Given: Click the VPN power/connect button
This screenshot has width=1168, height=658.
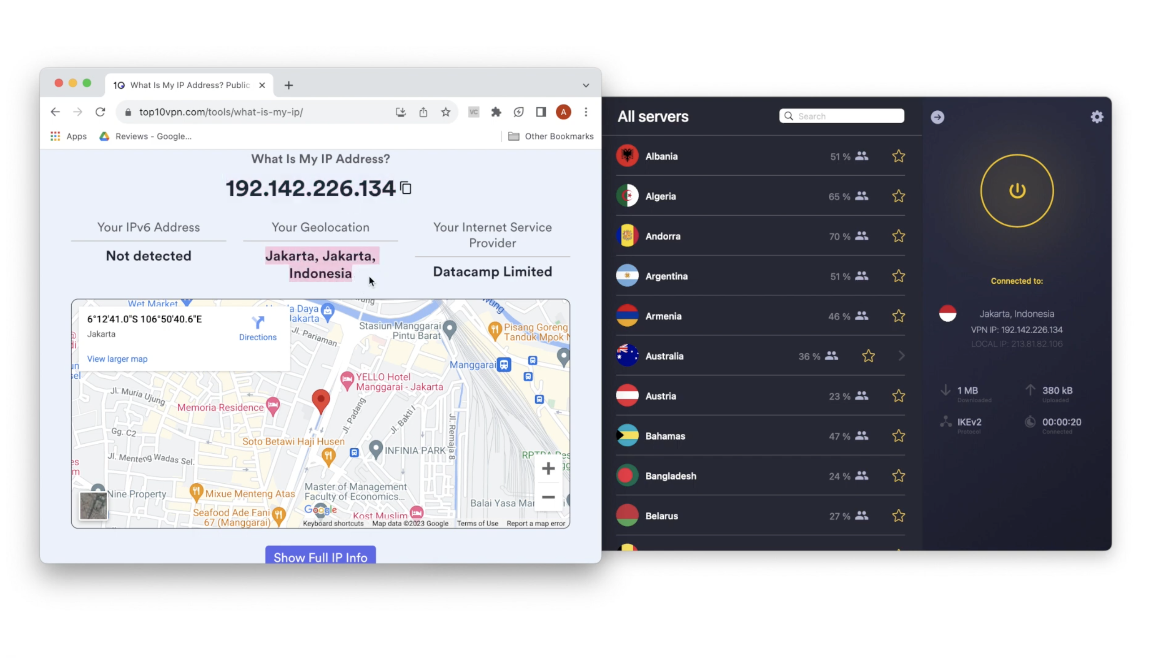Looking at the screenshot, I should (1017, 190).
